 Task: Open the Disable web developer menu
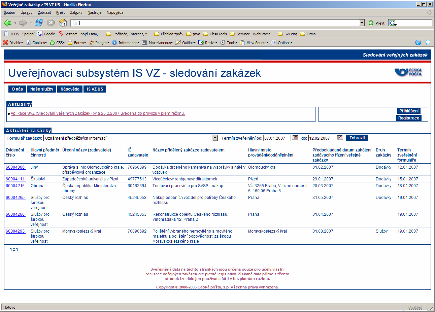coord(13,43)
